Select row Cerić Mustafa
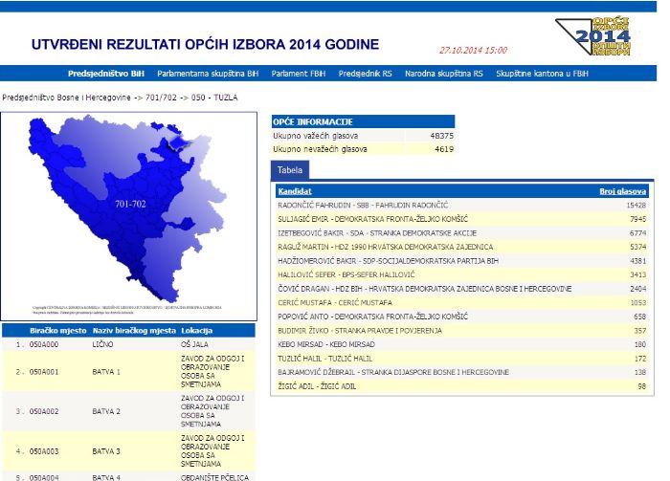The image size is (670, 481). [x=462, y=302]
